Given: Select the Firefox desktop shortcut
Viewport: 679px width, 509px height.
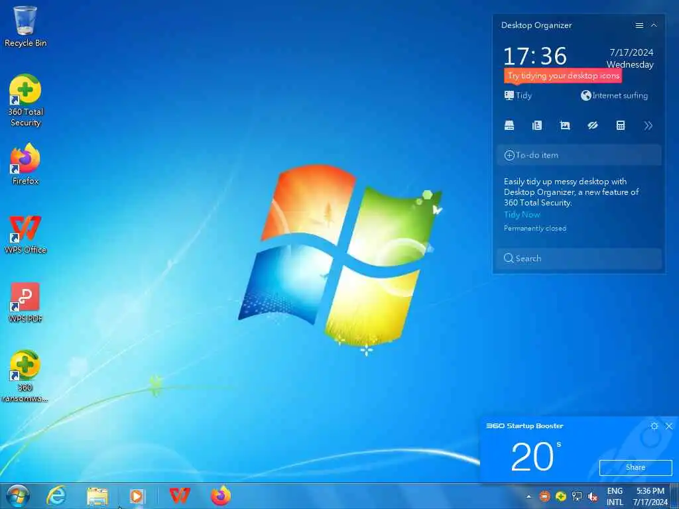Looking at the screenshot, I should point(25,164).
